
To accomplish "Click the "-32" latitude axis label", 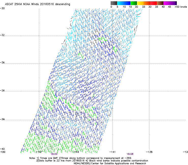I will 2,35.
